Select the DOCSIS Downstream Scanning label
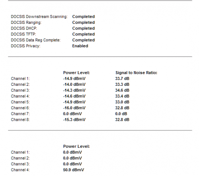The image size is (199, 176). (39, 17)
